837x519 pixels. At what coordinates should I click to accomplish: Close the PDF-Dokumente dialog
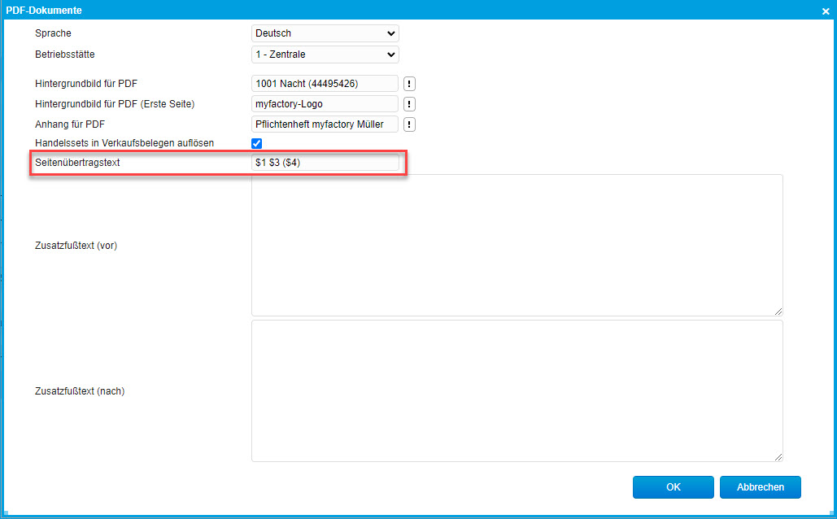pyautogui.click(x=826, y=11)
